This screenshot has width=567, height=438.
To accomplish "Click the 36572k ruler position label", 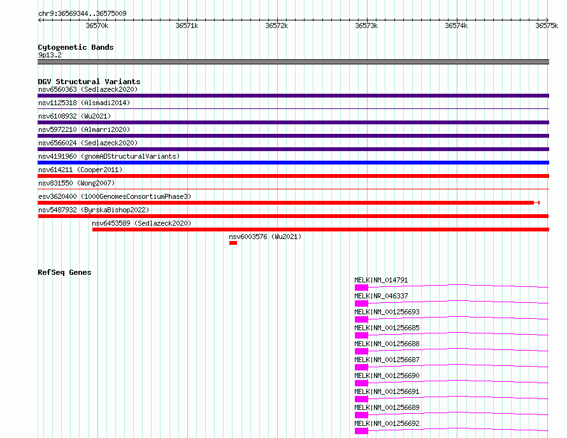I will pos(276,26).
